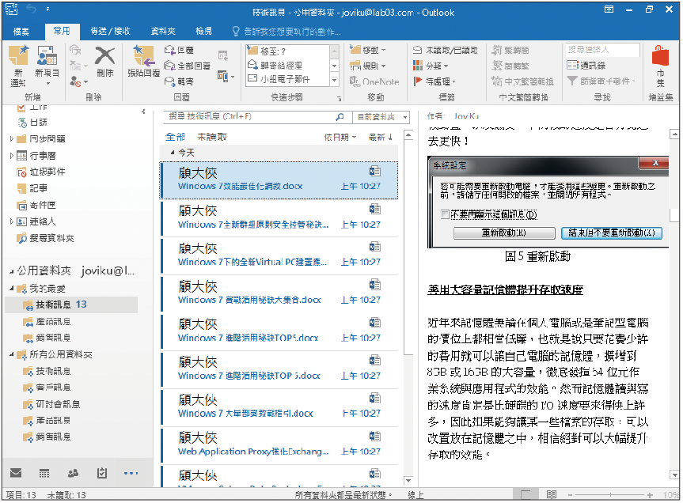This screenshot has width=683, height=503.
Task: Expand the 連絡人 folder
Action: tap(12, 221)
